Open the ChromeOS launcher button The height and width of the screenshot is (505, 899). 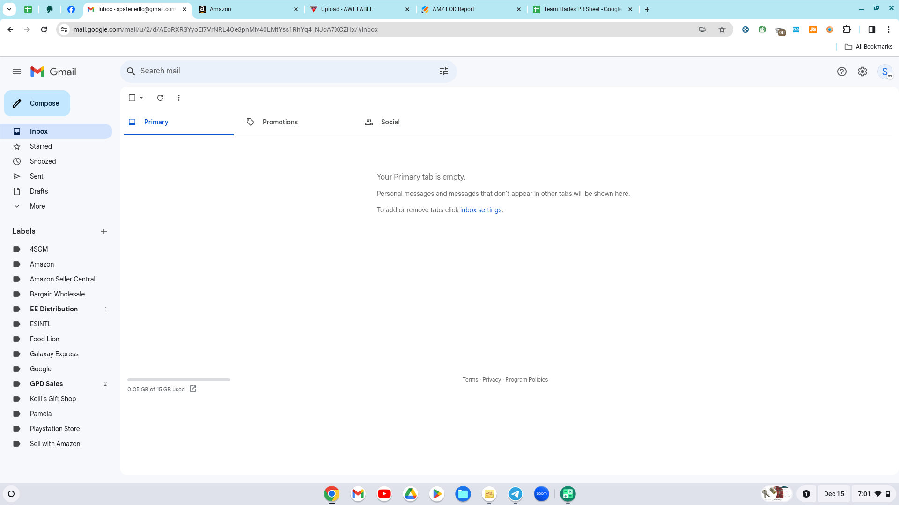pos(11,494)
